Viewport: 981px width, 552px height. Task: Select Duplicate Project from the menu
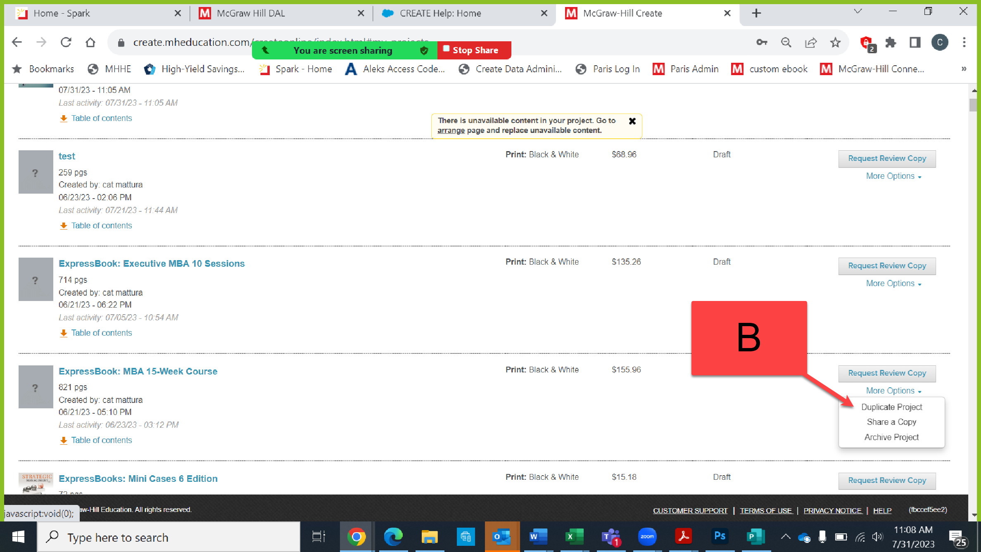[x=891, y=407]
